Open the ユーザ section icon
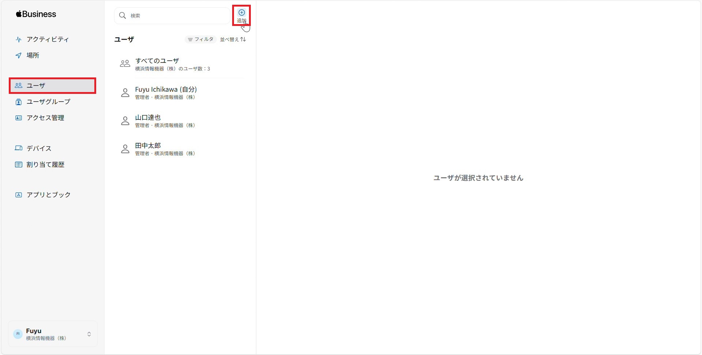Screen dimensions: 702x355 19,85
